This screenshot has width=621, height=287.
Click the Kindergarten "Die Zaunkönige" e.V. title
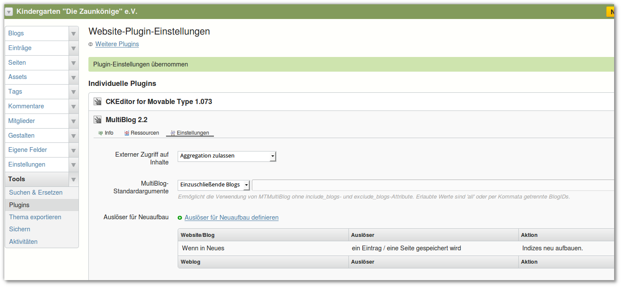pos(77,12)
